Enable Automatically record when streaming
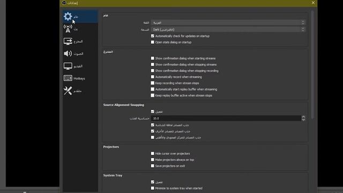 152,77
